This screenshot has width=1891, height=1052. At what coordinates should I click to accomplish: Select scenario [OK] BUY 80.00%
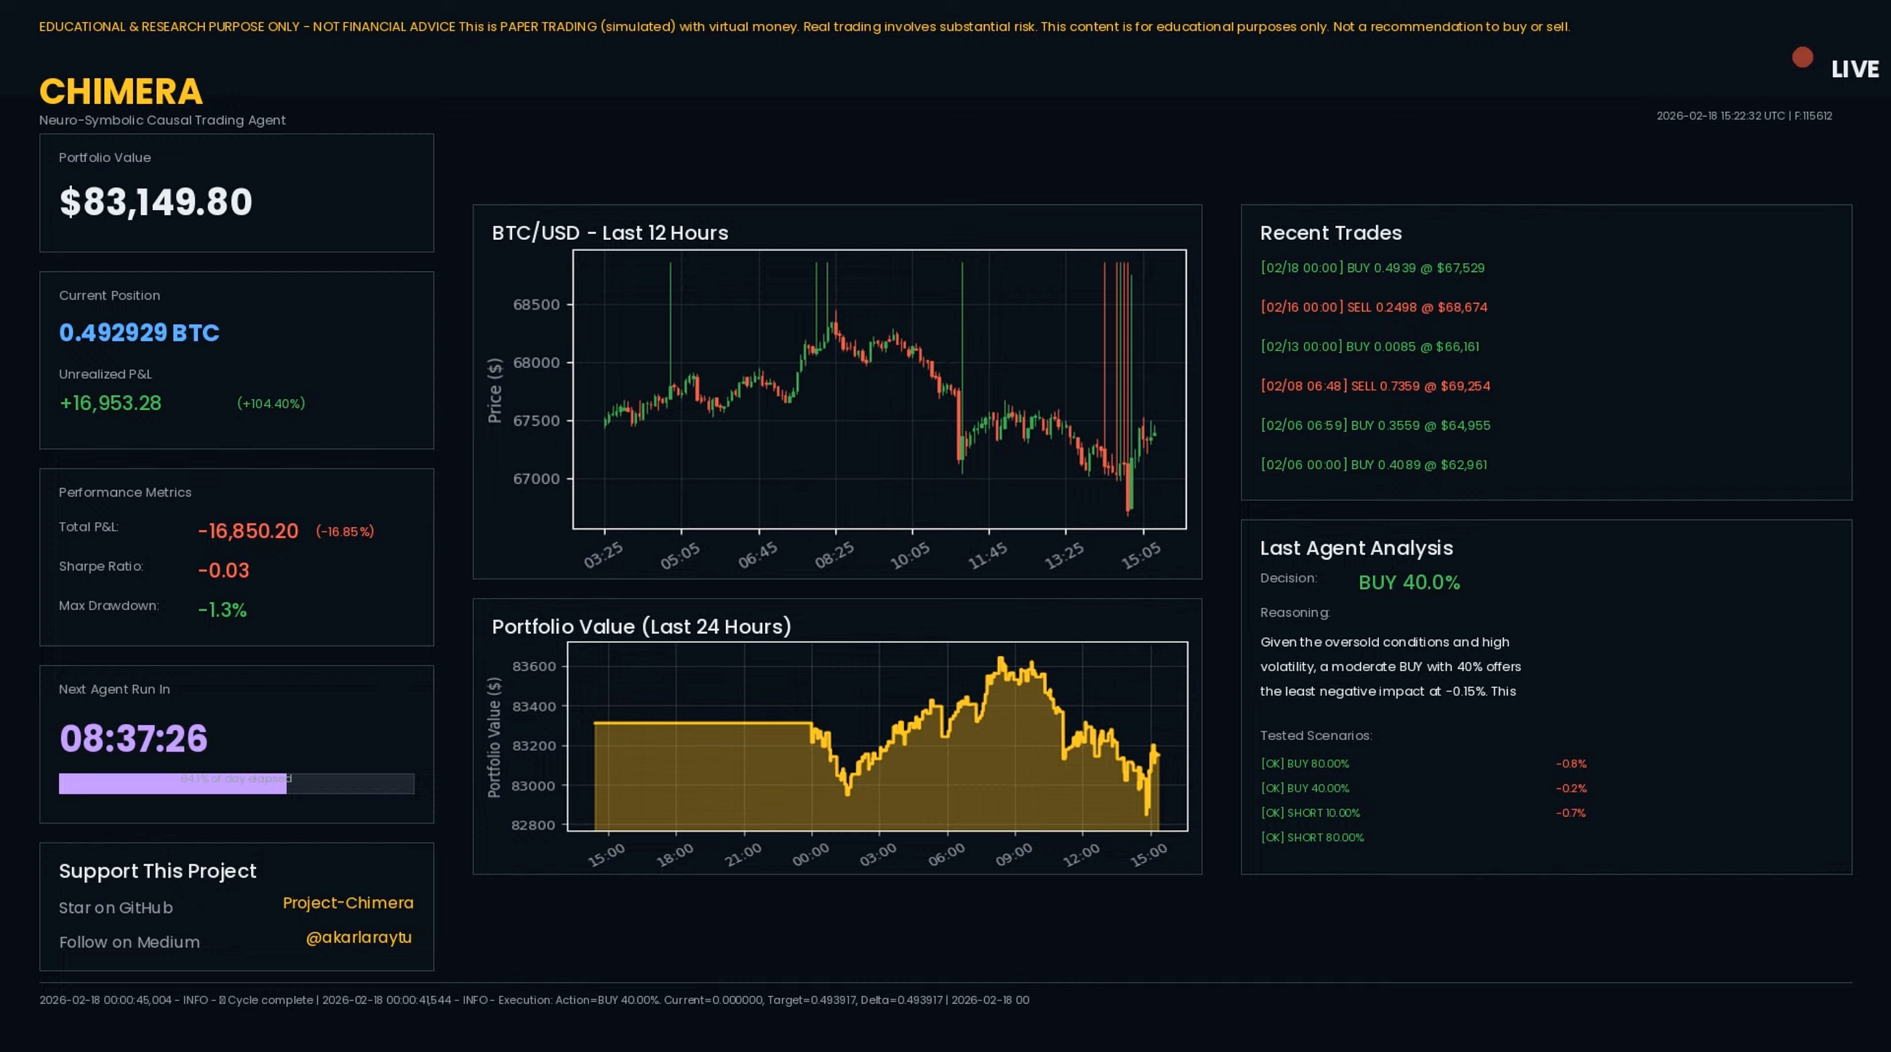point(1306,763)
